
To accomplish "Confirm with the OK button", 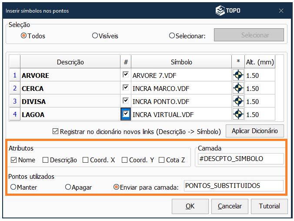I will (x=190, y=206).
